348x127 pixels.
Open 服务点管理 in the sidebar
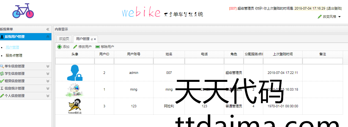(14, 56)
